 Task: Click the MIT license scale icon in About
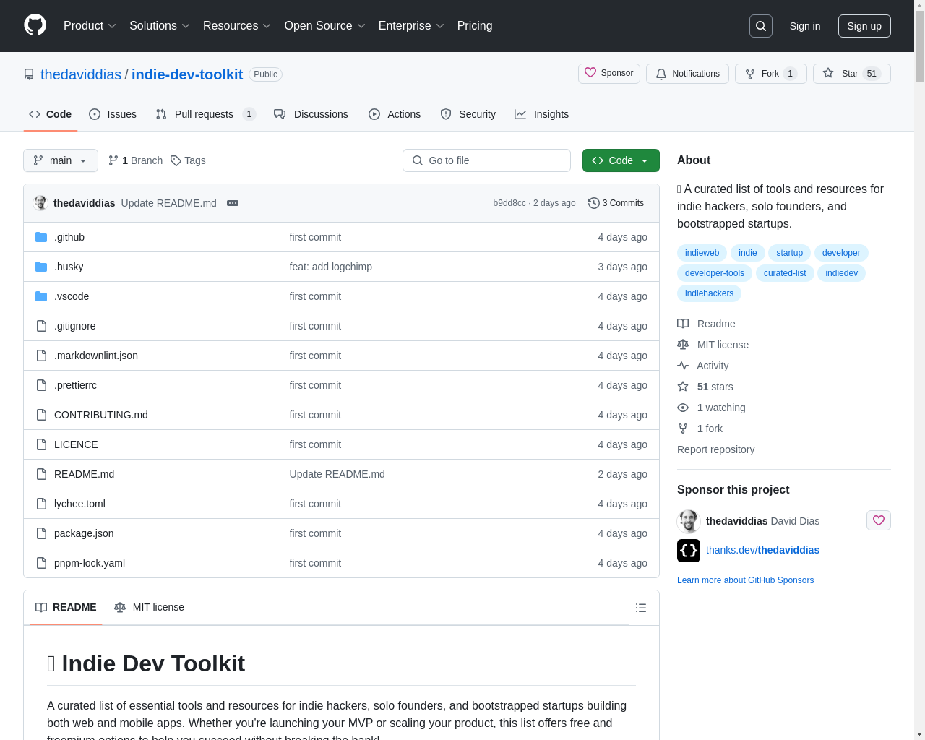pos(683,345)
